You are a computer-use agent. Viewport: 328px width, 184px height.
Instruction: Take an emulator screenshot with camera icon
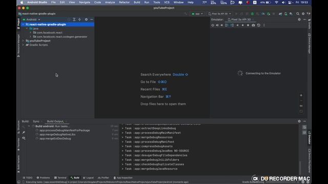253,25
